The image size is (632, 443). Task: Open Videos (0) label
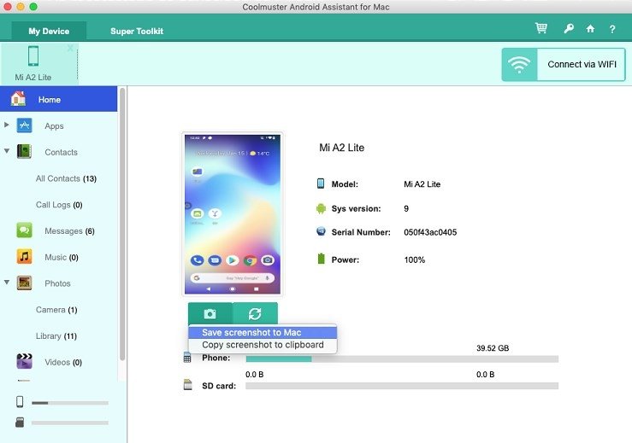(63, 362)
